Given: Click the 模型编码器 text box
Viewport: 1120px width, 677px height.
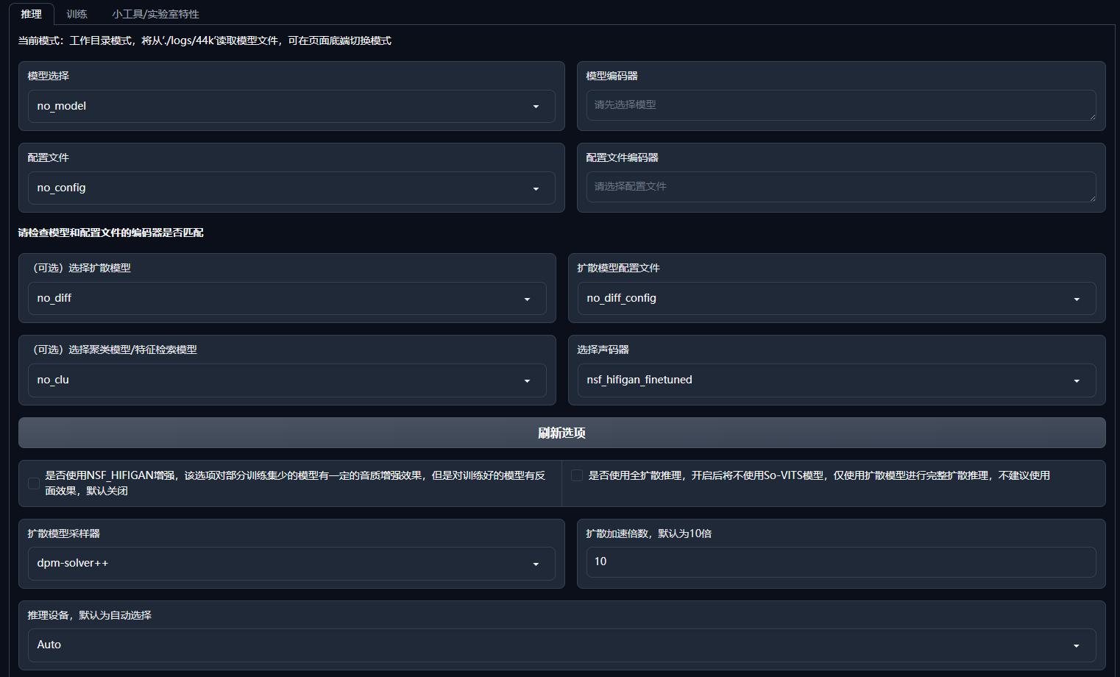Looking at the screenshot, I should point(840,104).
